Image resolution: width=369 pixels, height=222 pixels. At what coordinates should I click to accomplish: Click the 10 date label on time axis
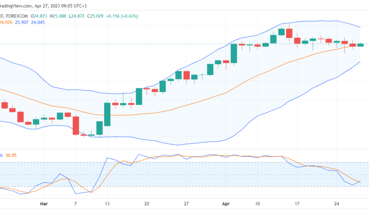(257, 204)
